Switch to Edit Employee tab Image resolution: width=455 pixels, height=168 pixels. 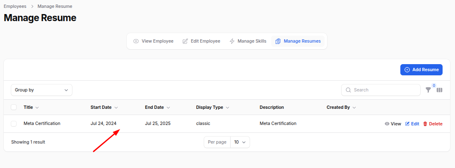[x=201, y=41]
